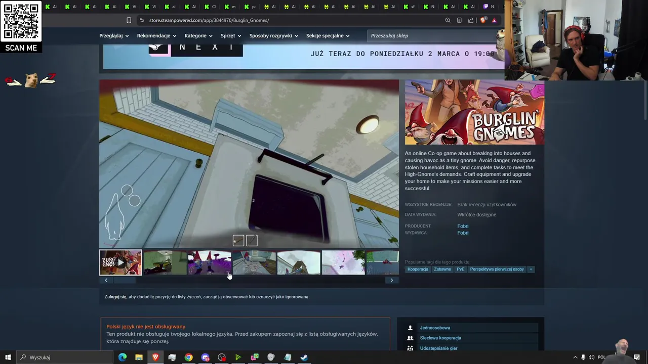
Task: Open publisher Fobri link next to Wydawca
Action: (x=463, y=233)
